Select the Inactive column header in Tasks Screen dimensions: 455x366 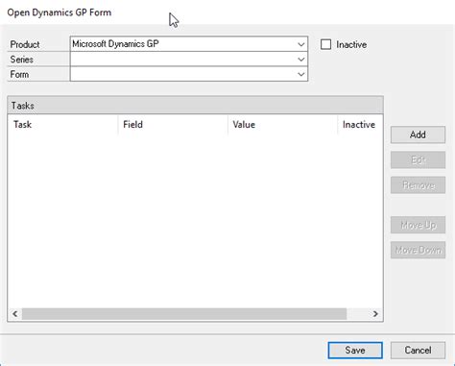360,124
